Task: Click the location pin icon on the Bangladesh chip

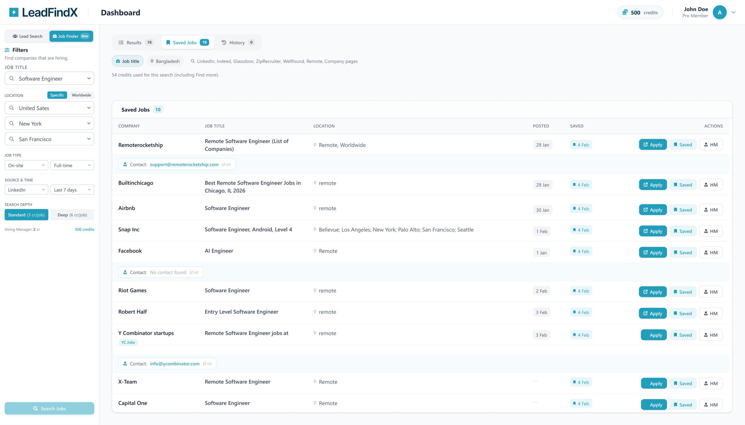Action: pyautogui.click(x=152, y=61)
